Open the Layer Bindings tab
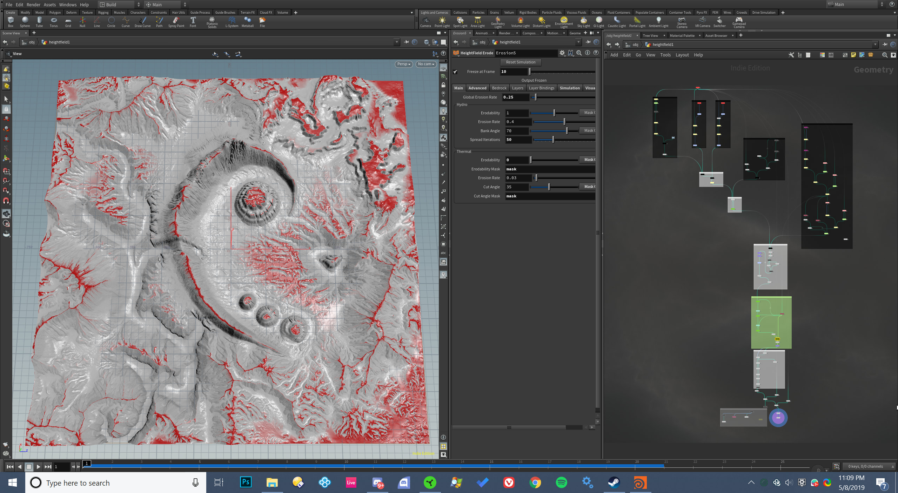Image resolution: width=898 pixels, height=493 pixels. (541, 88)
